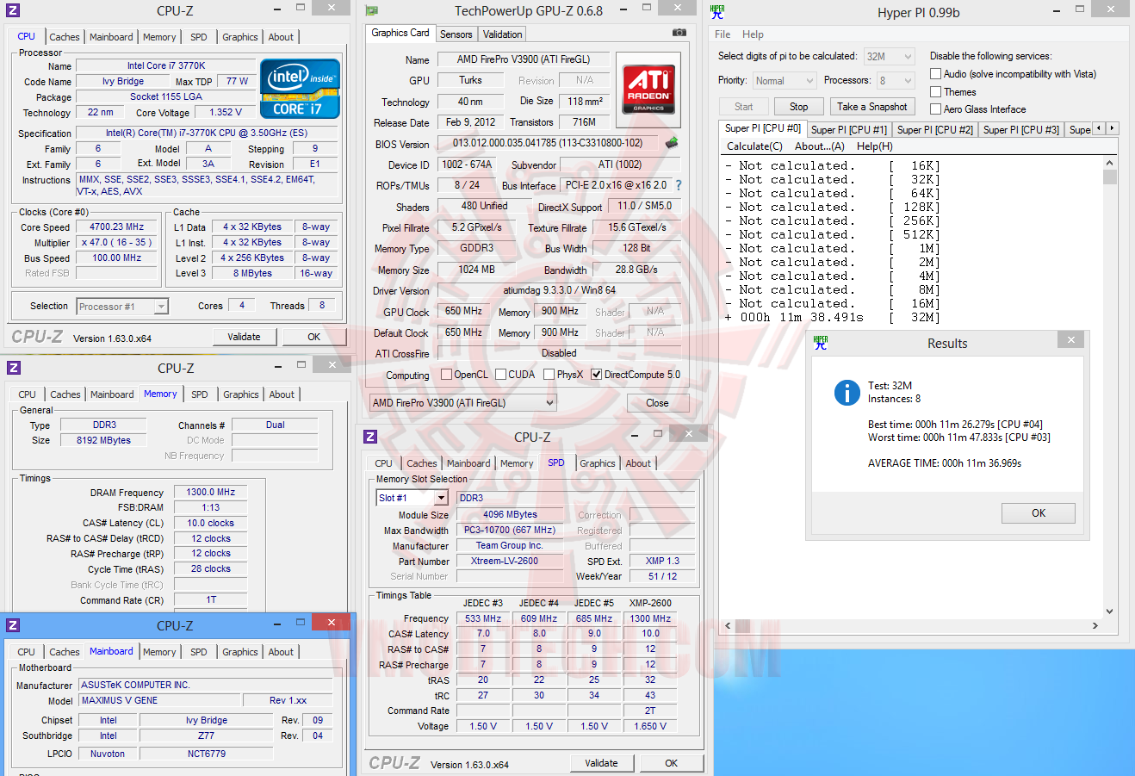This screenshot has height=776, width=1135.
Task: Click the right arrow of Hyper PI's horizontal scrollbar
Action: [x=1095, y=626]
